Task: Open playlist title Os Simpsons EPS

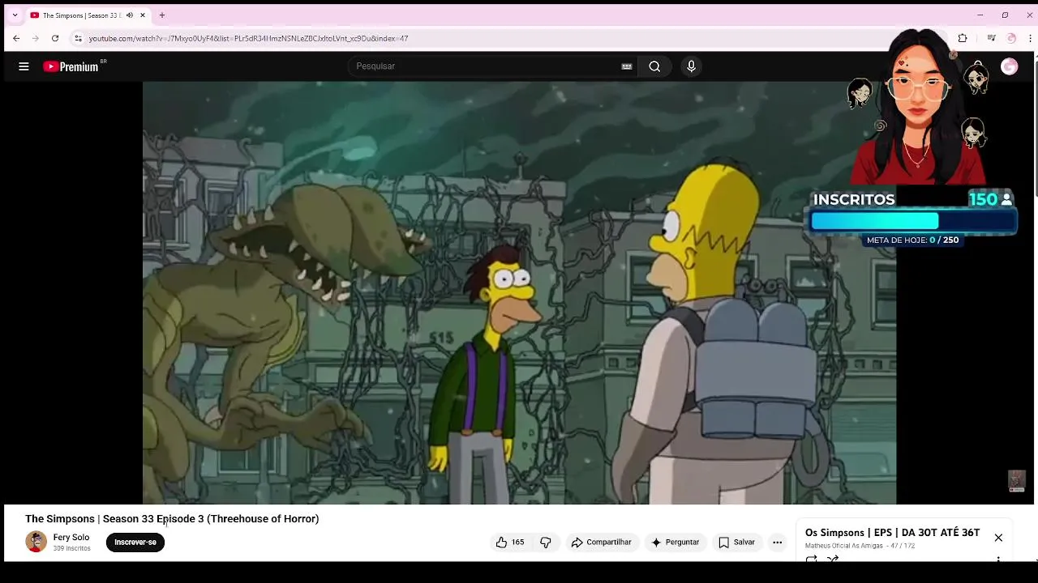Action: [x=892, y=533]
